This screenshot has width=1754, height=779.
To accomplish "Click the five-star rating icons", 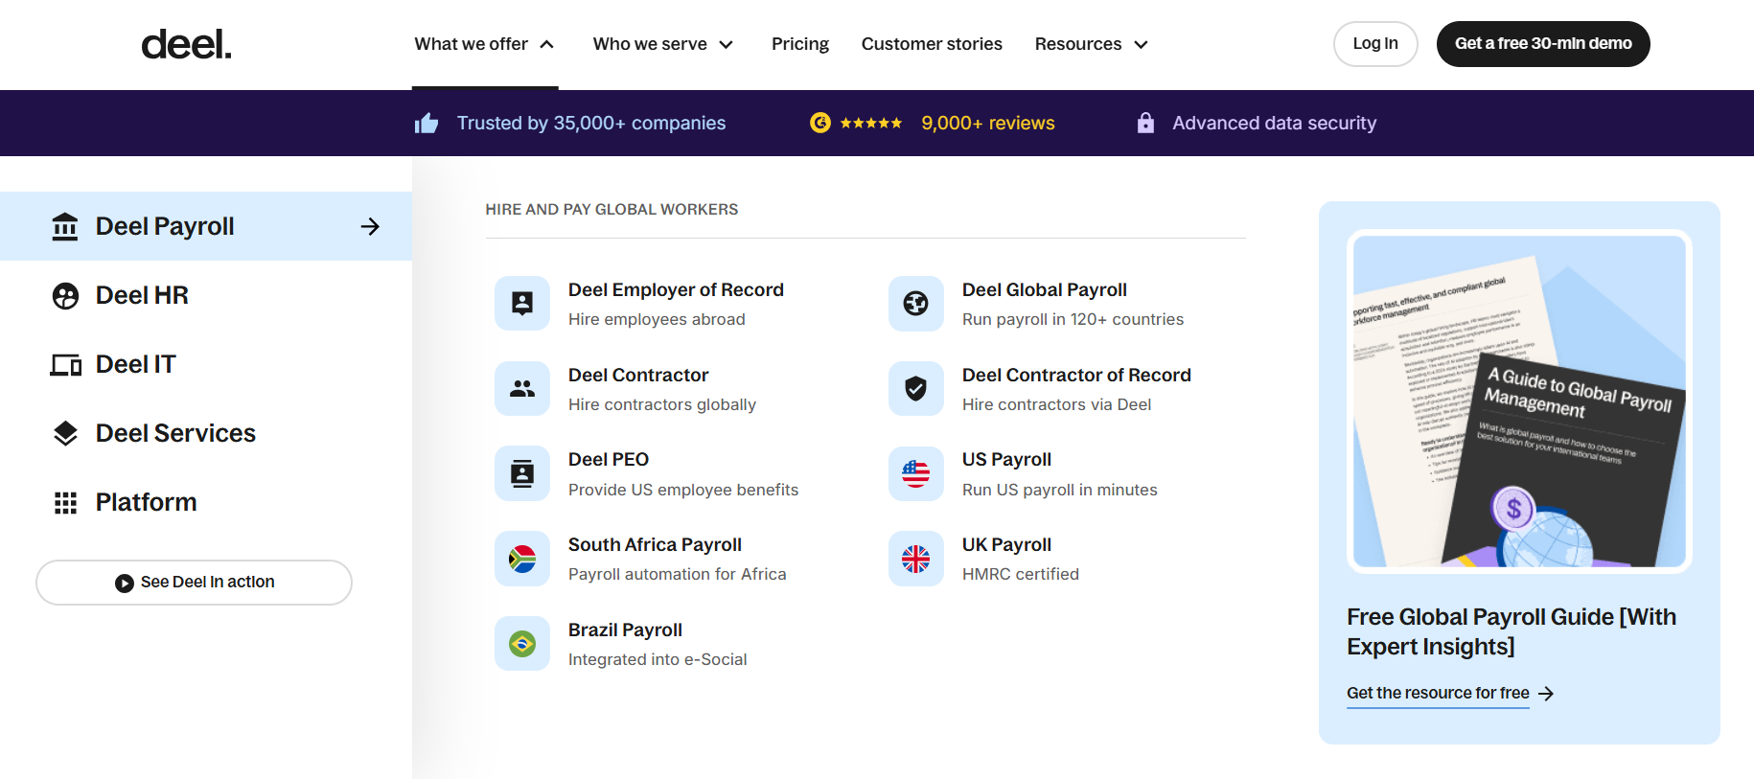I will pyautogui.click(x=871, y=123).
